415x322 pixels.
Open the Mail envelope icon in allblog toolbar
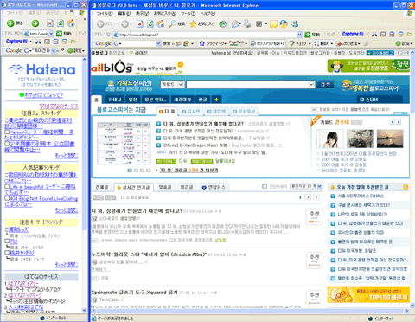(236, 24)
